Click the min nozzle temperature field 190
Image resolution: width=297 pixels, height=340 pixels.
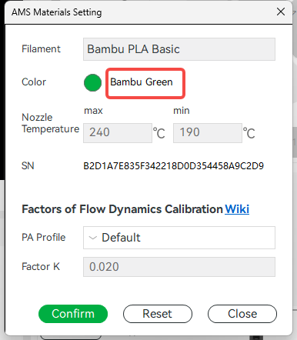(208, 133)
